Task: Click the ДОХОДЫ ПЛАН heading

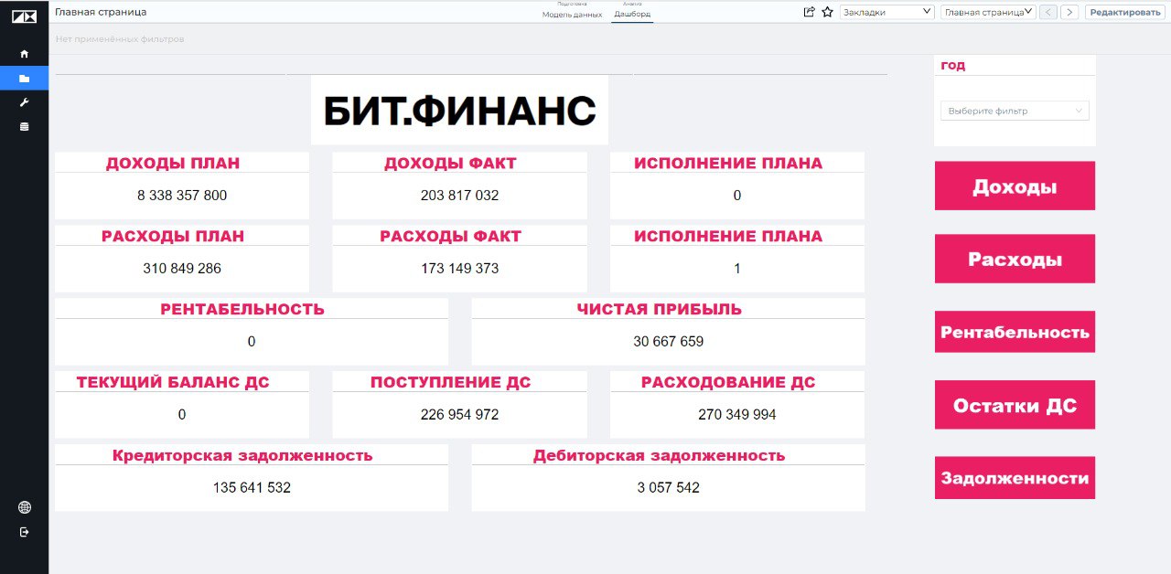Action: coord(173,164)
